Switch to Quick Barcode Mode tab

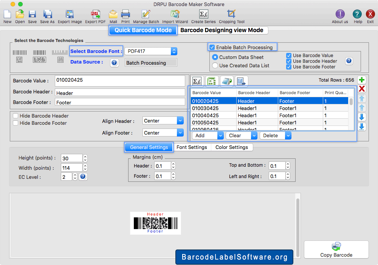click(143, 30)
